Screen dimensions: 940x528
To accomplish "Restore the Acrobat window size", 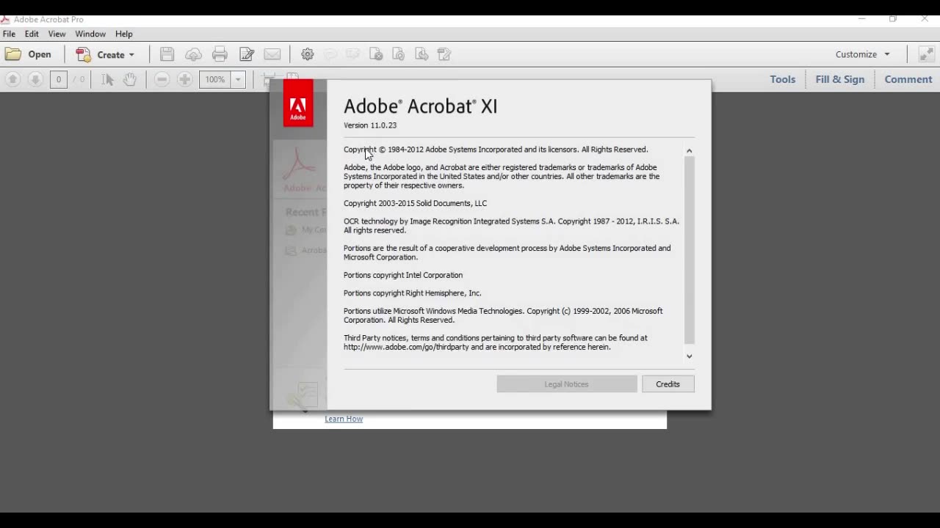I will pos(893,19).
